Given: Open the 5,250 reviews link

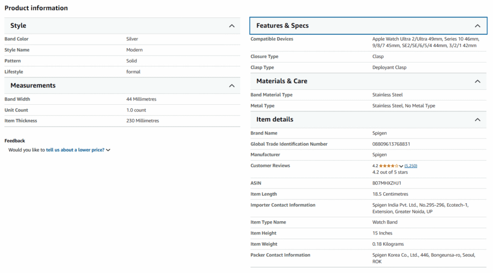Looking at the screenshot, I should click(x=411, y=166).
